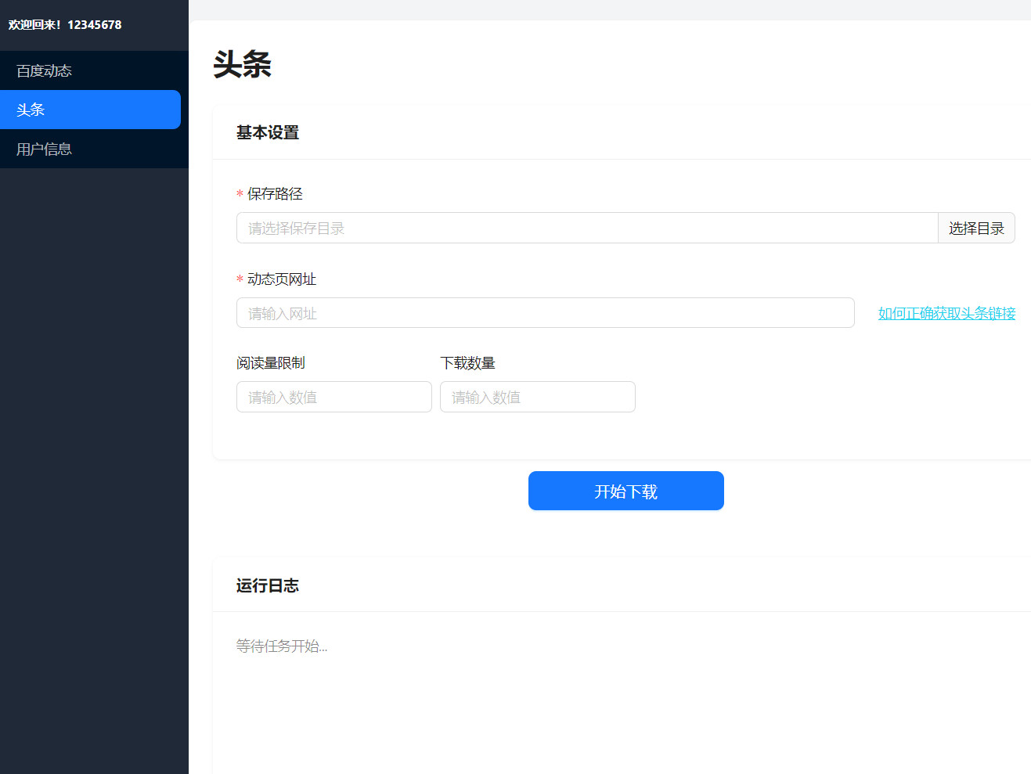
Task: Switch to the 百度动态 section in sidebar
Action: [x=43, y=70]
